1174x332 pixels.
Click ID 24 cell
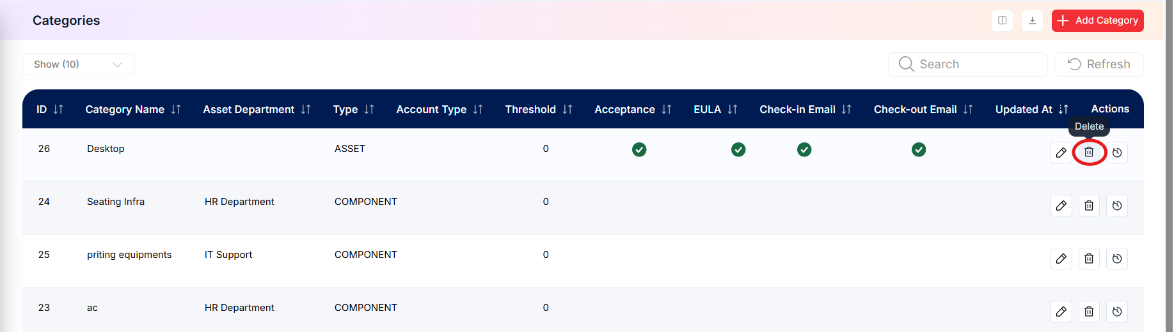tap(44, 202)
